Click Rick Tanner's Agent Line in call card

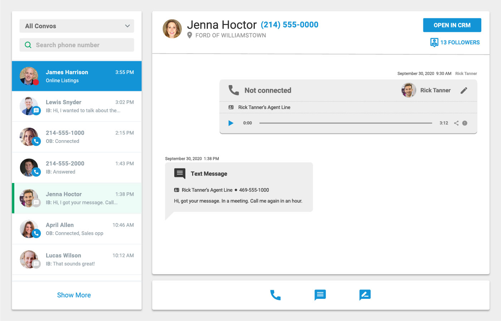click(x=264, y=107)
